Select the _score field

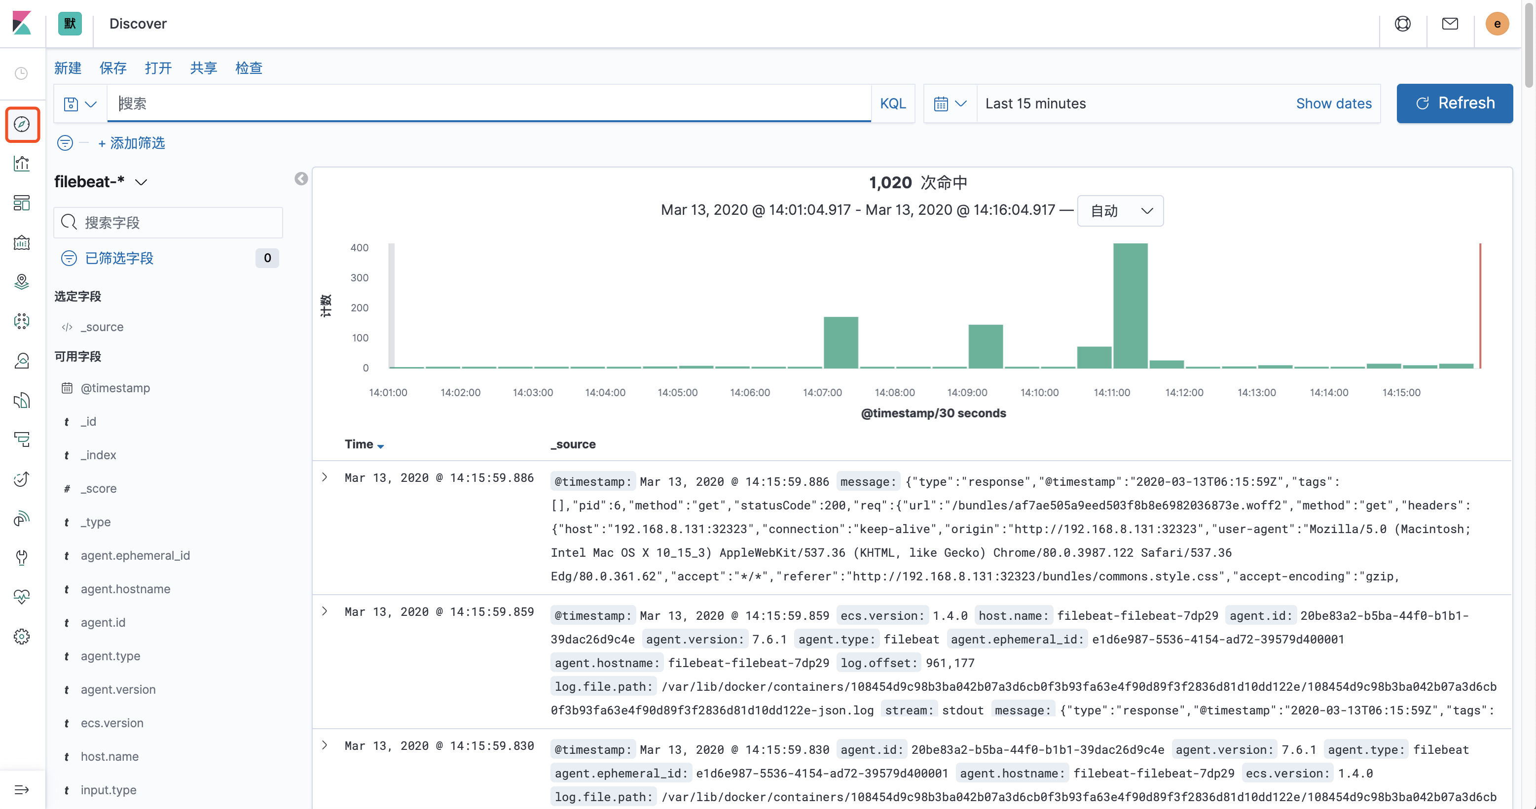98,488
